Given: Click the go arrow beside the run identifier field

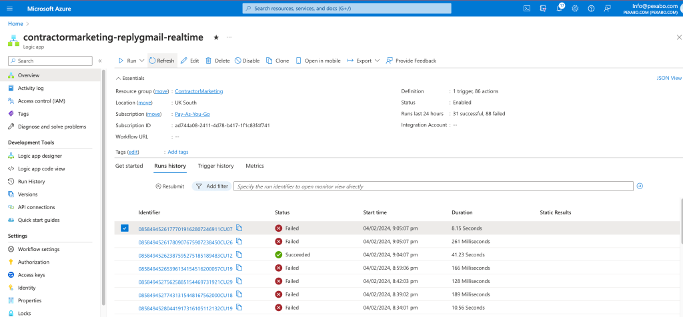Looking at the screenshot, I should click(x=640, y=186).
